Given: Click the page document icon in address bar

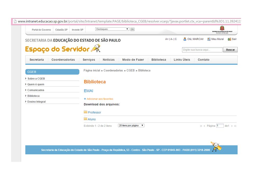Looking at the screenshot, I should 15,21.
